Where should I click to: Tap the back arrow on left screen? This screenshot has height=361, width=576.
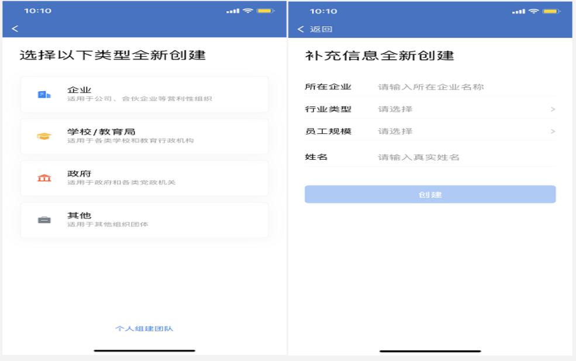point(15,29)
